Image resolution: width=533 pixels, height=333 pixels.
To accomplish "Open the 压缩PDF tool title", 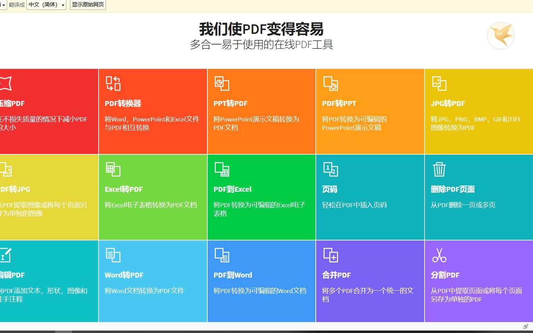I will (x=12, y=103).
